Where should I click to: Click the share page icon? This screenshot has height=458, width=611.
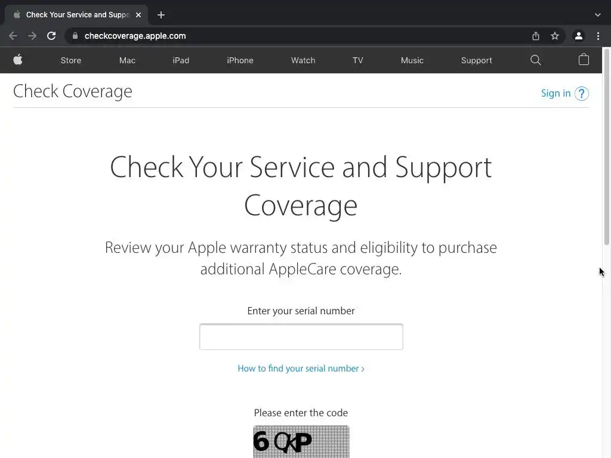[x=536, y=36]
